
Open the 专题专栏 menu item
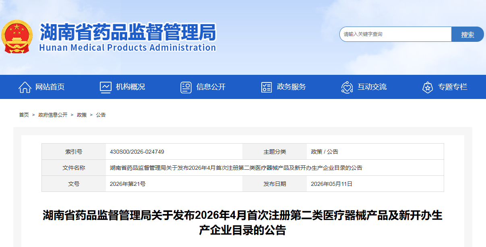453,87
